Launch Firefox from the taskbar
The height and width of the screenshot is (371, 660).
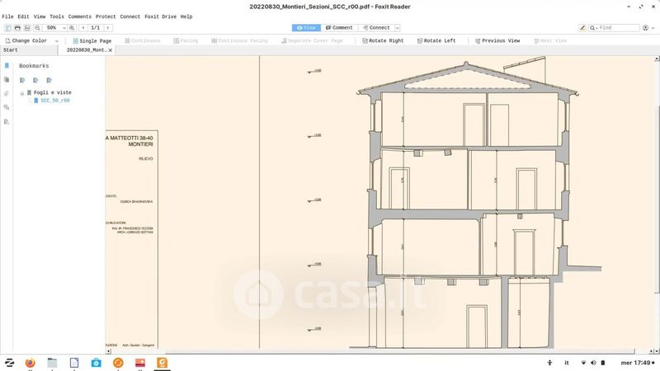click(x=31, y=362)
